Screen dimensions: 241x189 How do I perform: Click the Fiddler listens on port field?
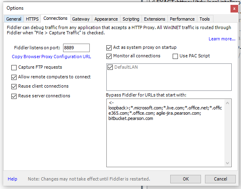76,48
